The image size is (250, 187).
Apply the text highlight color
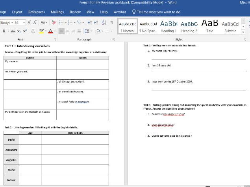click(41, 31)
